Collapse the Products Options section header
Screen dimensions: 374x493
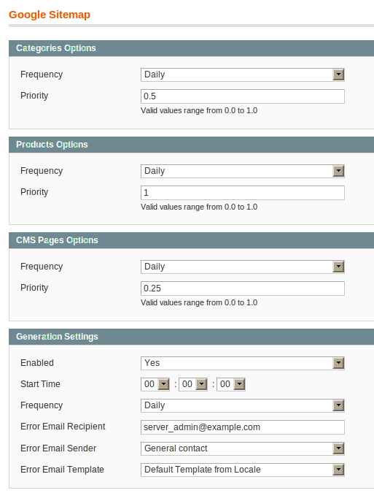click(192, 145)
